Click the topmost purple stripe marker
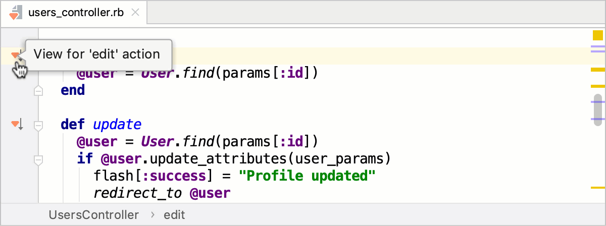 coord(597,46)
